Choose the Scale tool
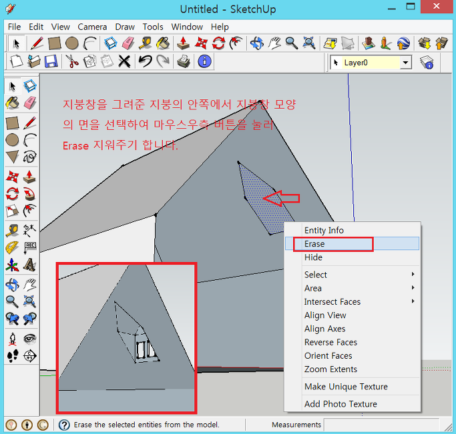 pyautogui.click(x=12, y=211)
